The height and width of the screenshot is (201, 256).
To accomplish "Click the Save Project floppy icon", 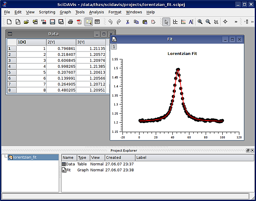I will coord(52,22).
